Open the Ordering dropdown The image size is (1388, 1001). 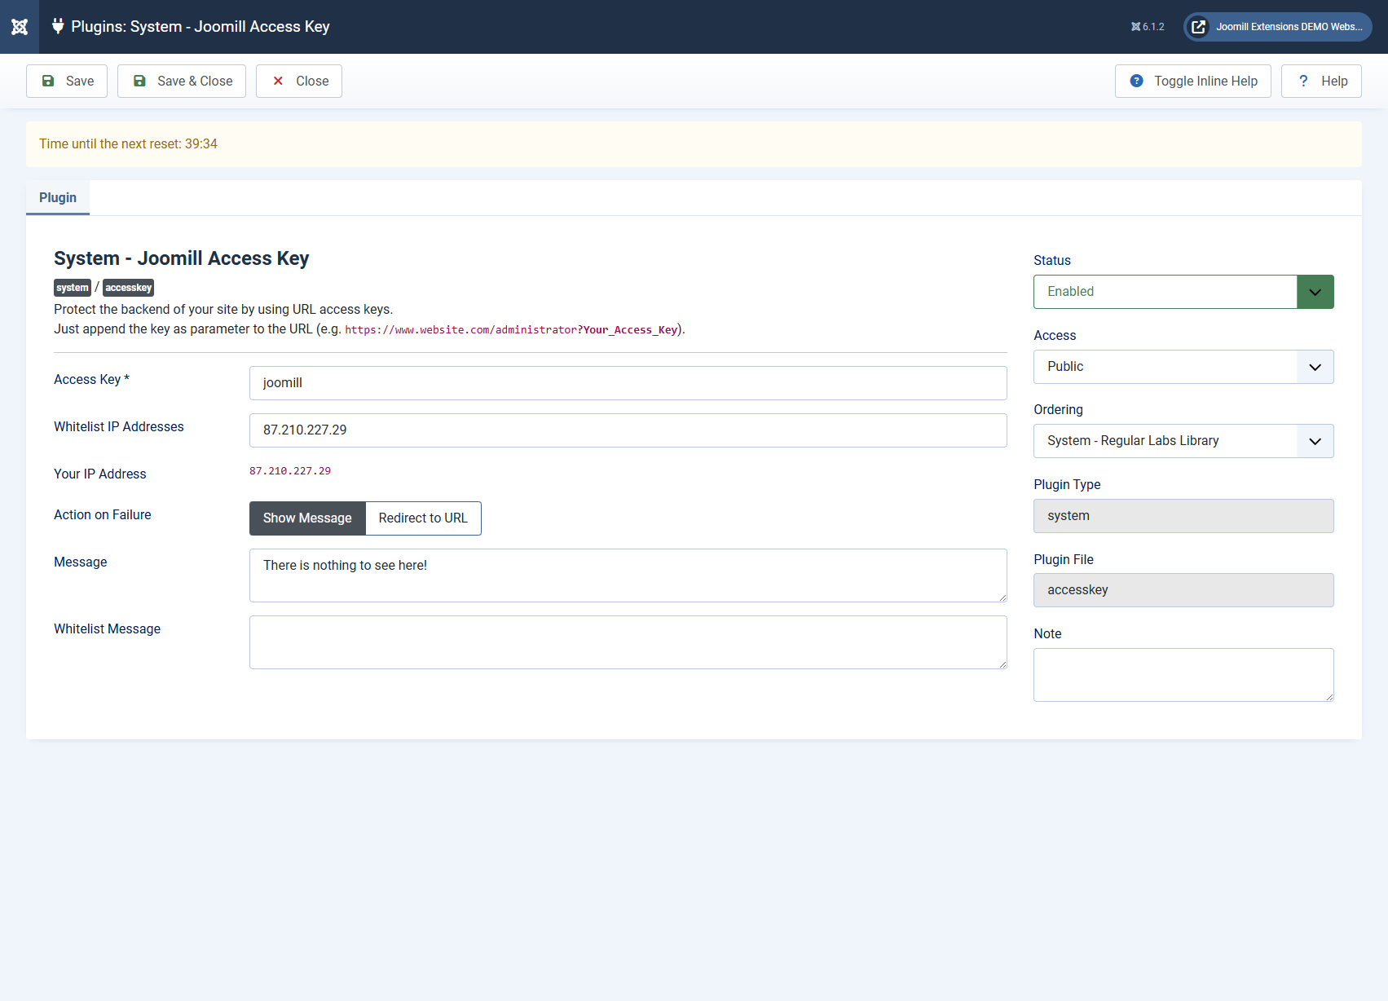pyautogui.click(x=1183, y=441)
